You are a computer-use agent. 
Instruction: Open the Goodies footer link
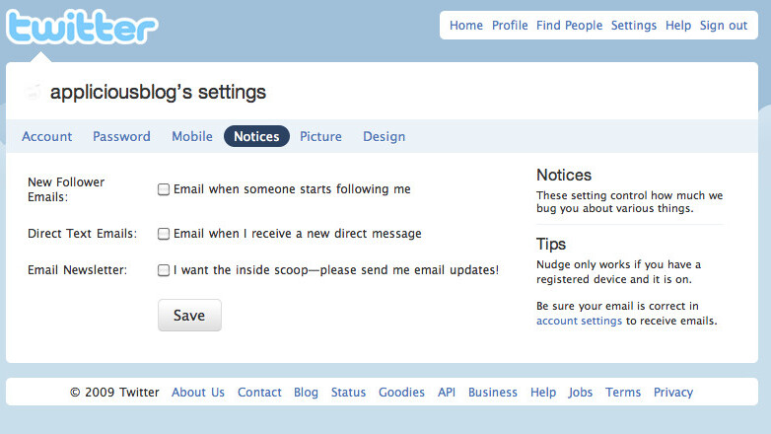point(401,392)
